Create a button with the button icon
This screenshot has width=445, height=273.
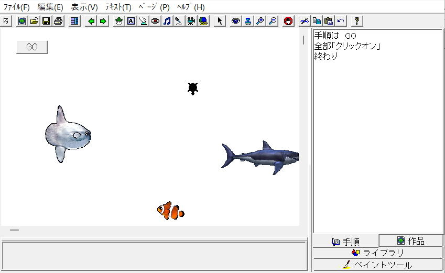pyautogui.click(x=155, y=21)
